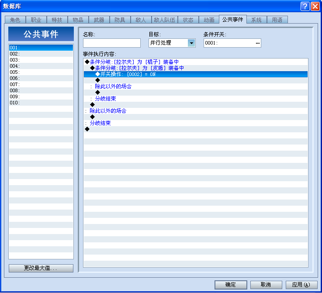Click the 取消 button
322x293 pixels.
click(x=266, y=285)
